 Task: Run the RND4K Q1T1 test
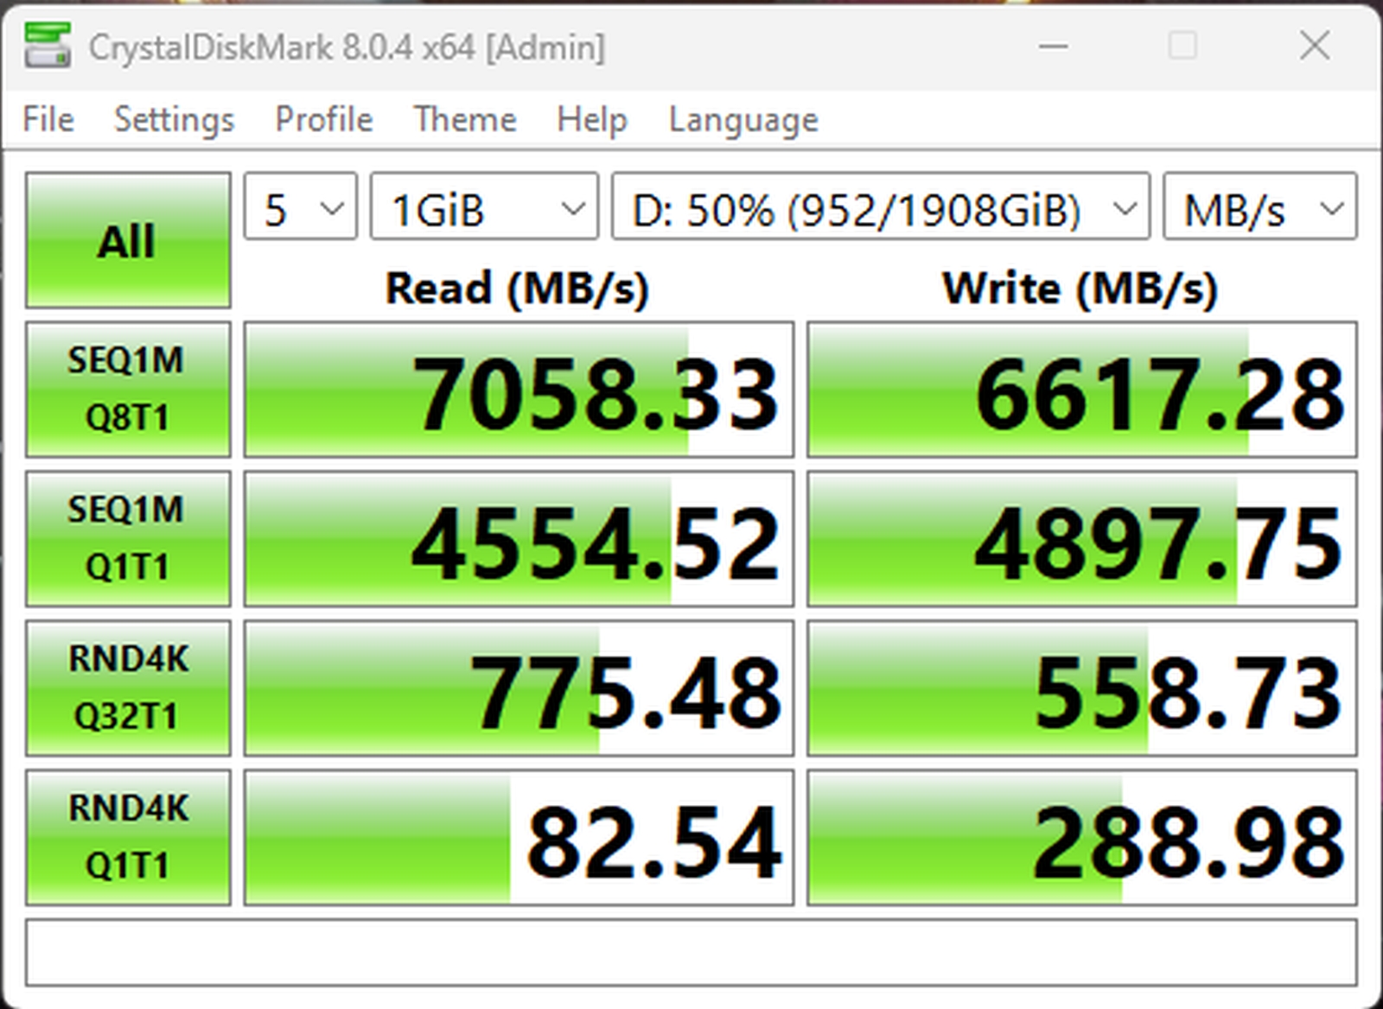coord(128,838)
